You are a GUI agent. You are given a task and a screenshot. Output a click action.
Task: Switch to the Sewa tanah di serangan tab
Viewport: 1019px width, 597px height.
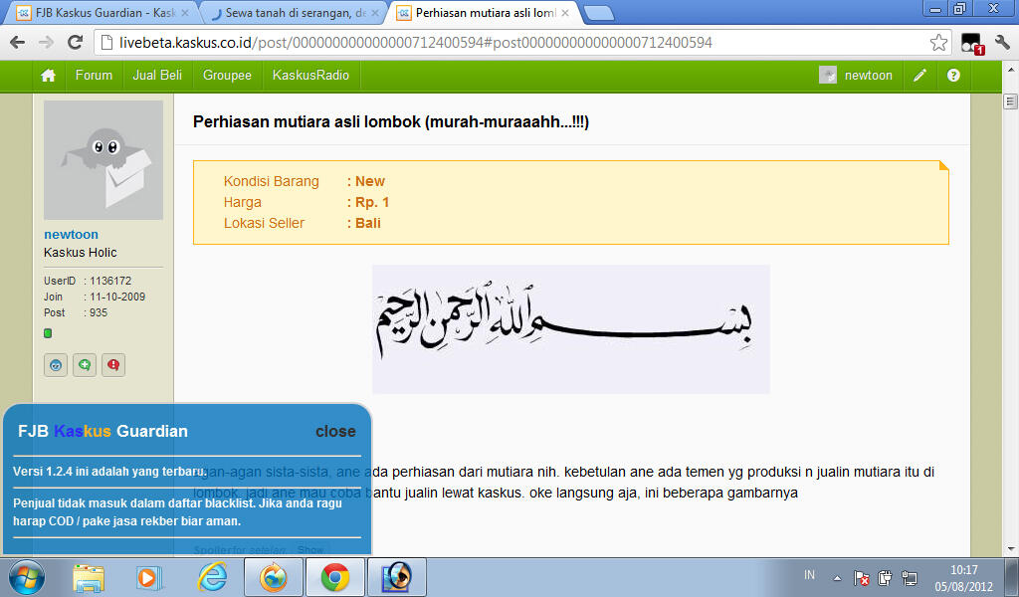[293, 13]
